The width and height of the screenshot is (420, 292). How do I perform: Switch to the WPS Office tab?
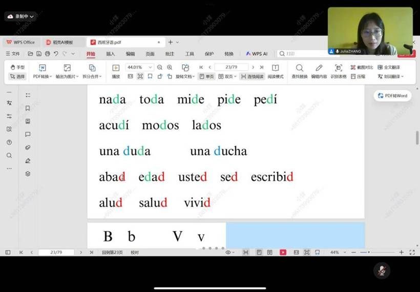(x=21, y=42)
